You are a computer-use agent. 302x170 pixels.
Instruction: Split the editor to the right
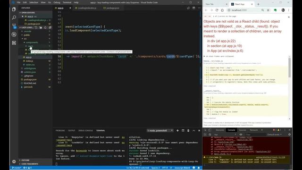tap(194, 8)
